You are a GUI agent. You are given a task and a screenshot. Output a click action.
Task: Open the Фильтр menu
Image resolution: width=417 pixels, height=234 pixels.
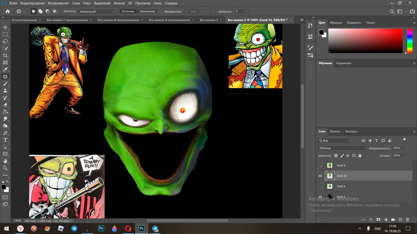[119, 3]
